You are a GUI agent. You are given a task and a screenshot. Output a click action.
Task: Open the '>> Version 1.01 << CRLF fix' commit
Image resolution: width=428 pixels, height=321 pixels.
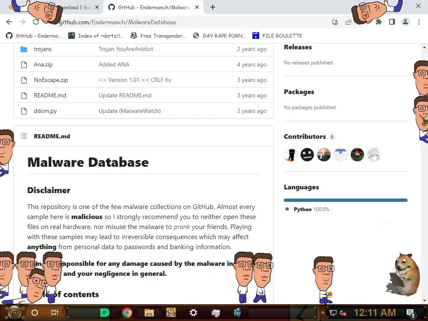coord(135,80)
